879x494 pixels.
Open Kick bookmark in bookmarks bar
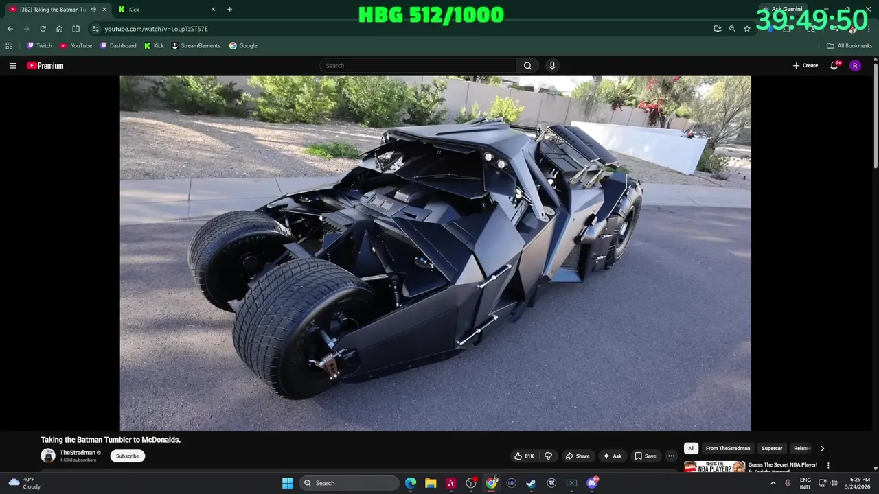coord(154,46)
